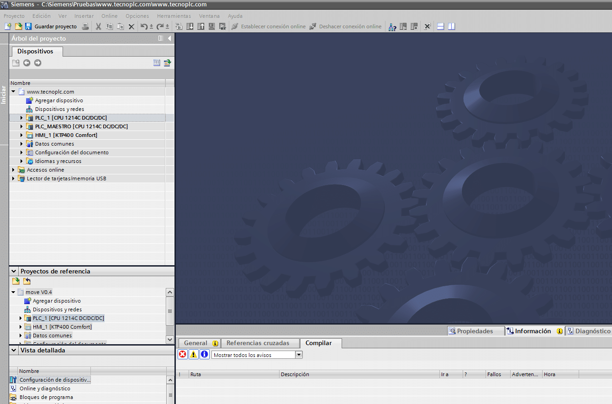
Task: Click the Delete X icon in toolbar
Action: (x=132, y=26)
